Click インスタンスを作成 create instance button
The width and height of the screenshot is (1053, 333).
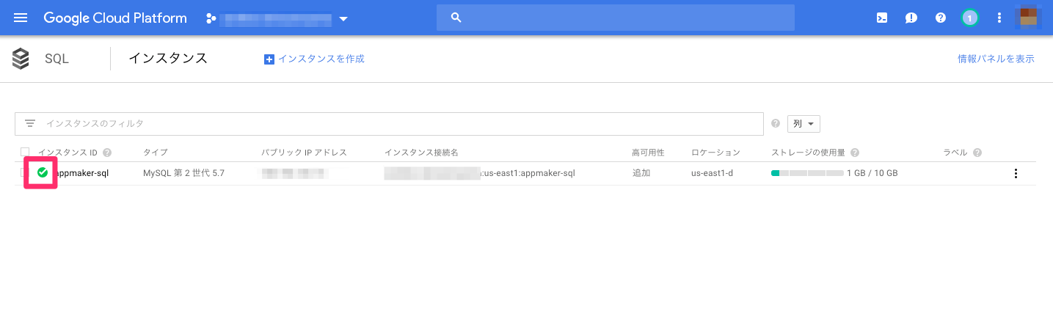[314, 59]
